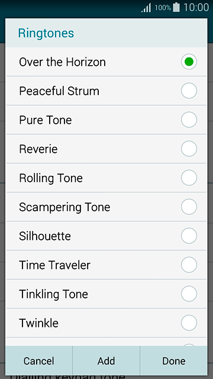Pick the Rolling Tone radio button

point(189,178)
